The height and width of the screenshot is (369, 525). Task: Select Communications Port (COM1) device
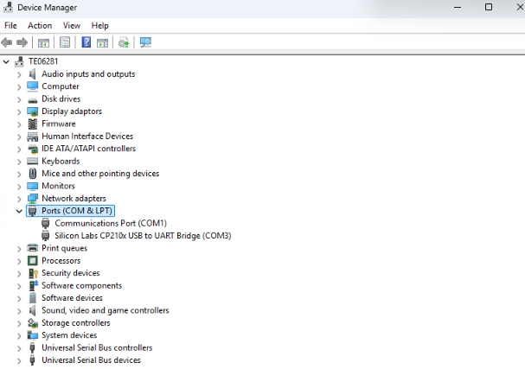point(110,223)
